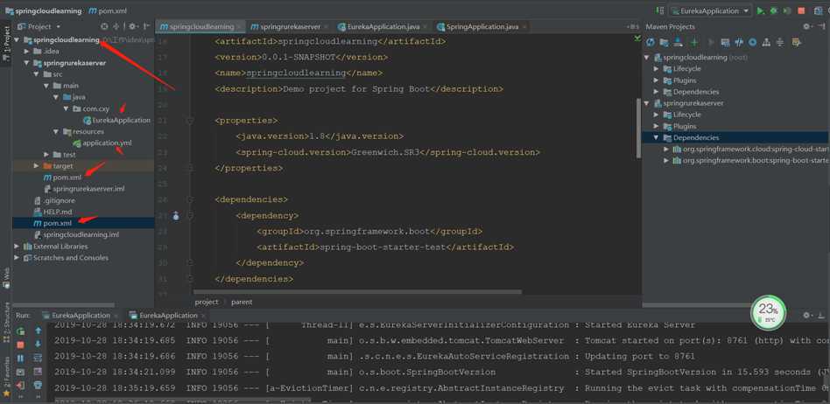
Task: Generate sources and update folders in Maven panel
Action: click(664, 42)
